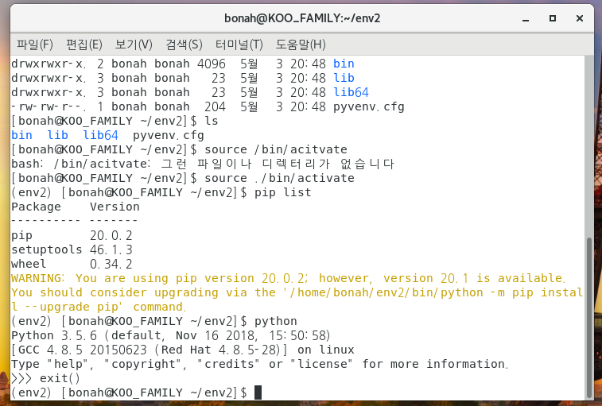The width and height of the screenshot is (602, 406).
Task: Close the terminal window
Action: [580, 18]
